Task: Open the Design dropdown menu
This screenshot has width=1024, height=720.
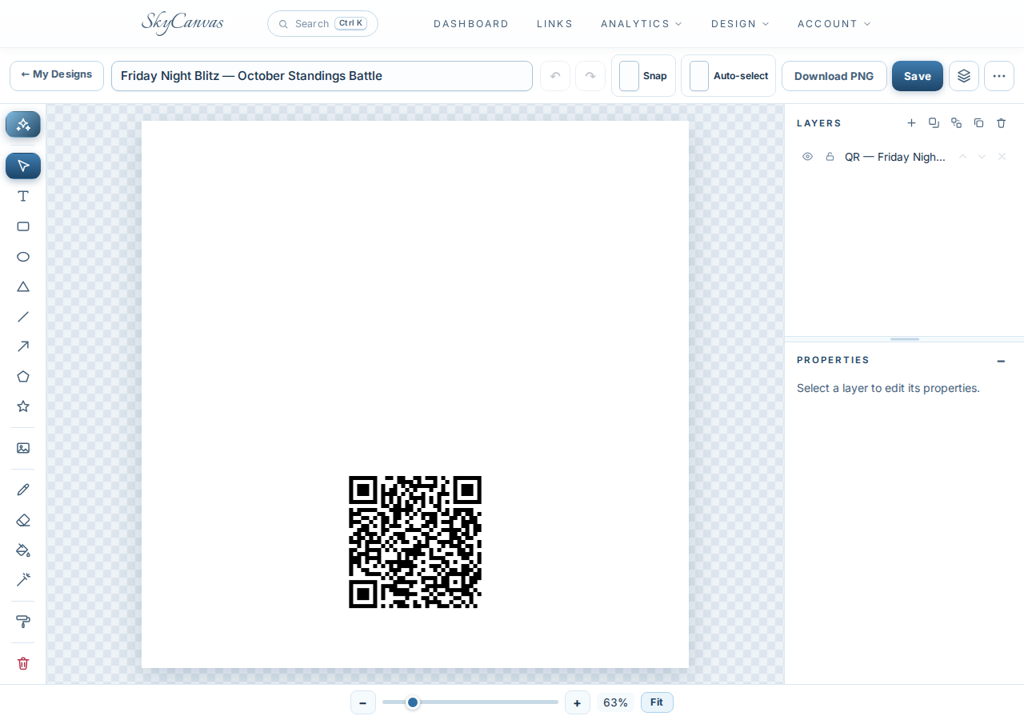Action: pyautogui.click(x=740, y=24)
